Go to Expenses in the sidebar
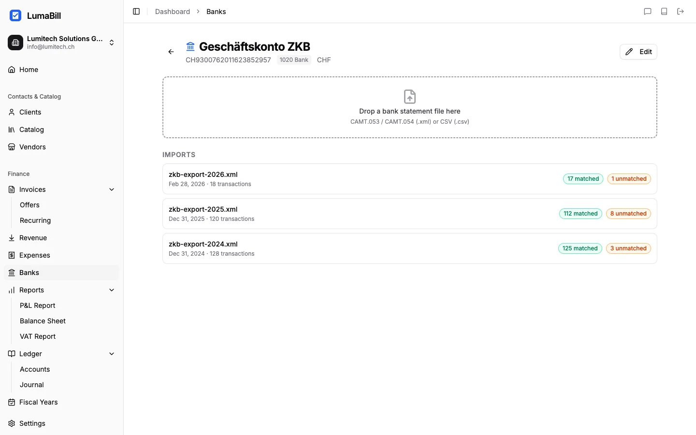Image resolution: width=696 pixels, height=435 pixels. tap(34, 255)
